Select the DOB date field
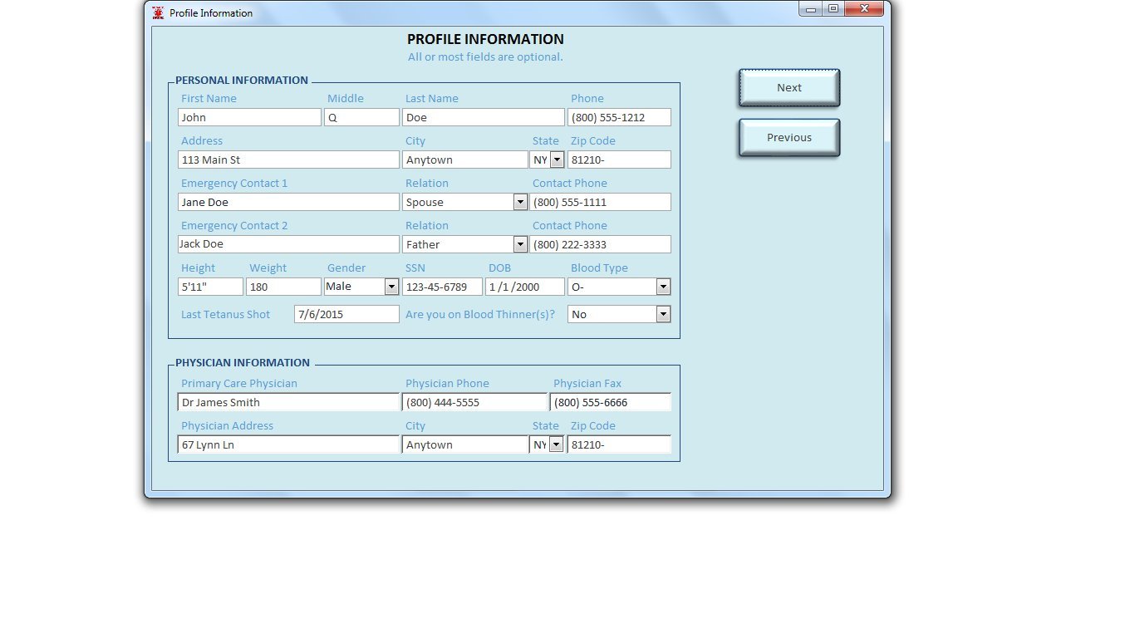The width and height of the screenshot is (1135, 638). pos(524,287)
